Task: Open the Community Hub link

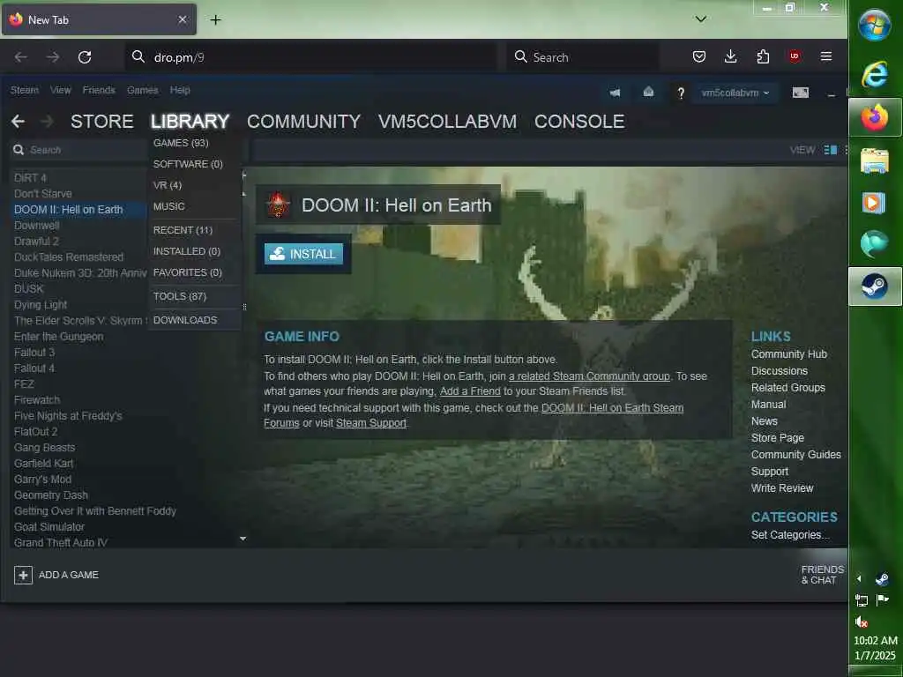Action: (789, 354)
